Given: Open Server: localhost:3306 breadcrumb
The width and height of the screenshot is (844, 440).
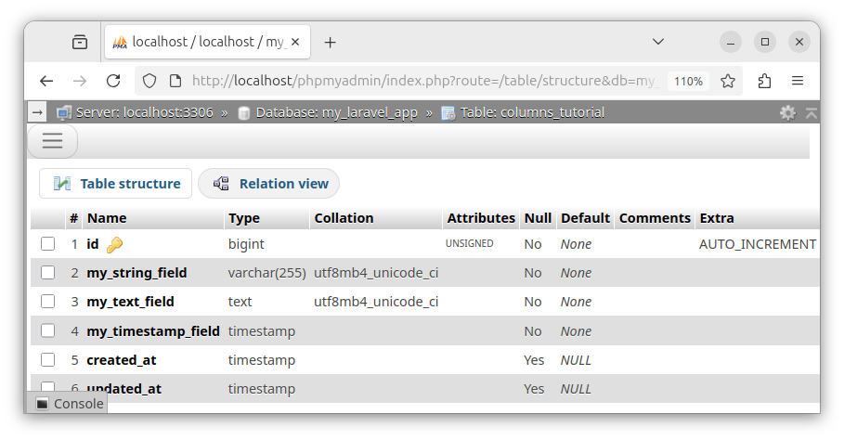Looking at the screenshot, I should 144,112.
